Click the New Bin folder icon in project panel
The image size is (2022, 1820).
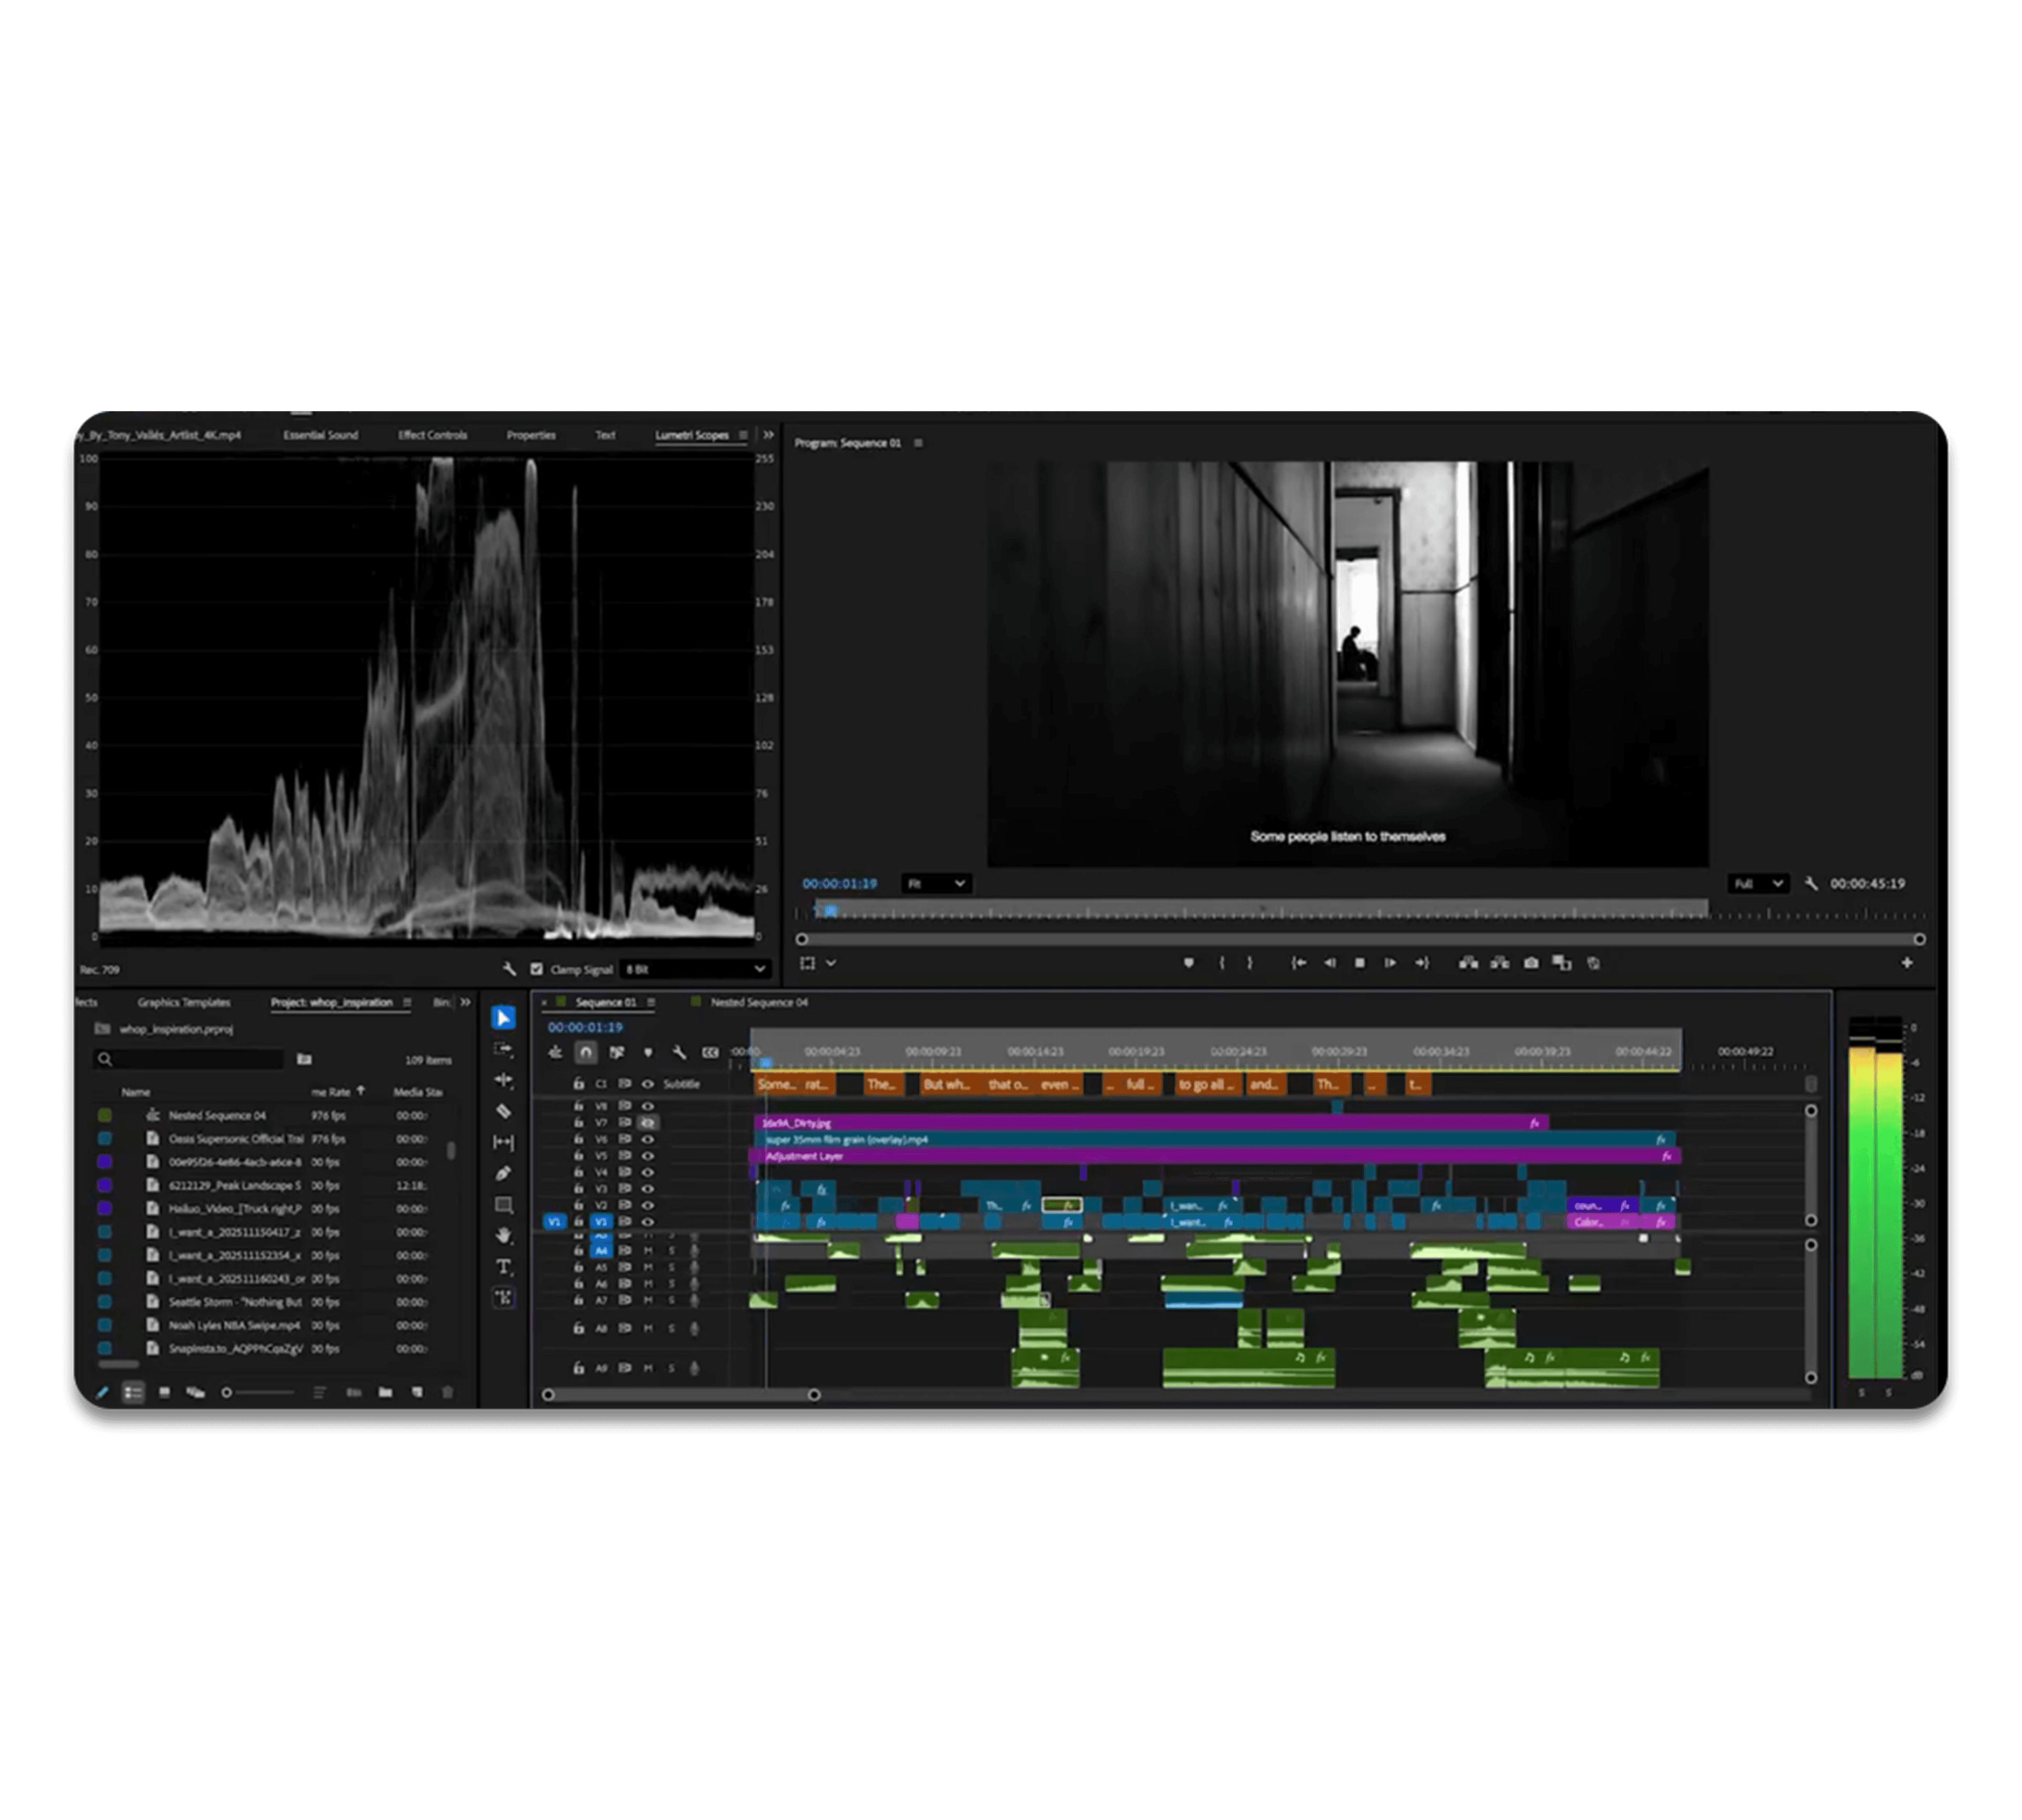click(385, 1391)
